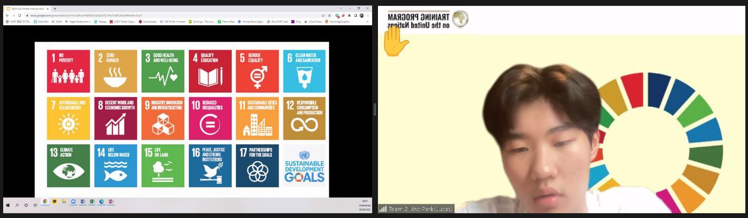The height and width of the screenshot is (218, 748).
Task: Click the Good Health and Well-Being tile
Action: [x=163, y=71]
